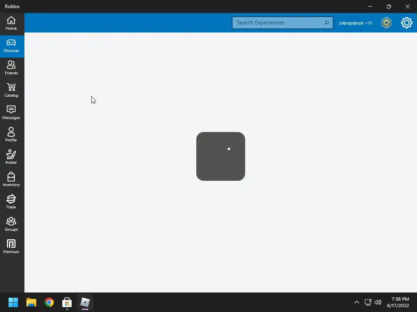Image resolution: width=417 pixels, height=312 pixels.
Task: Open the network status tray icon
Action: pyautogui.click(x=368, y=302)
